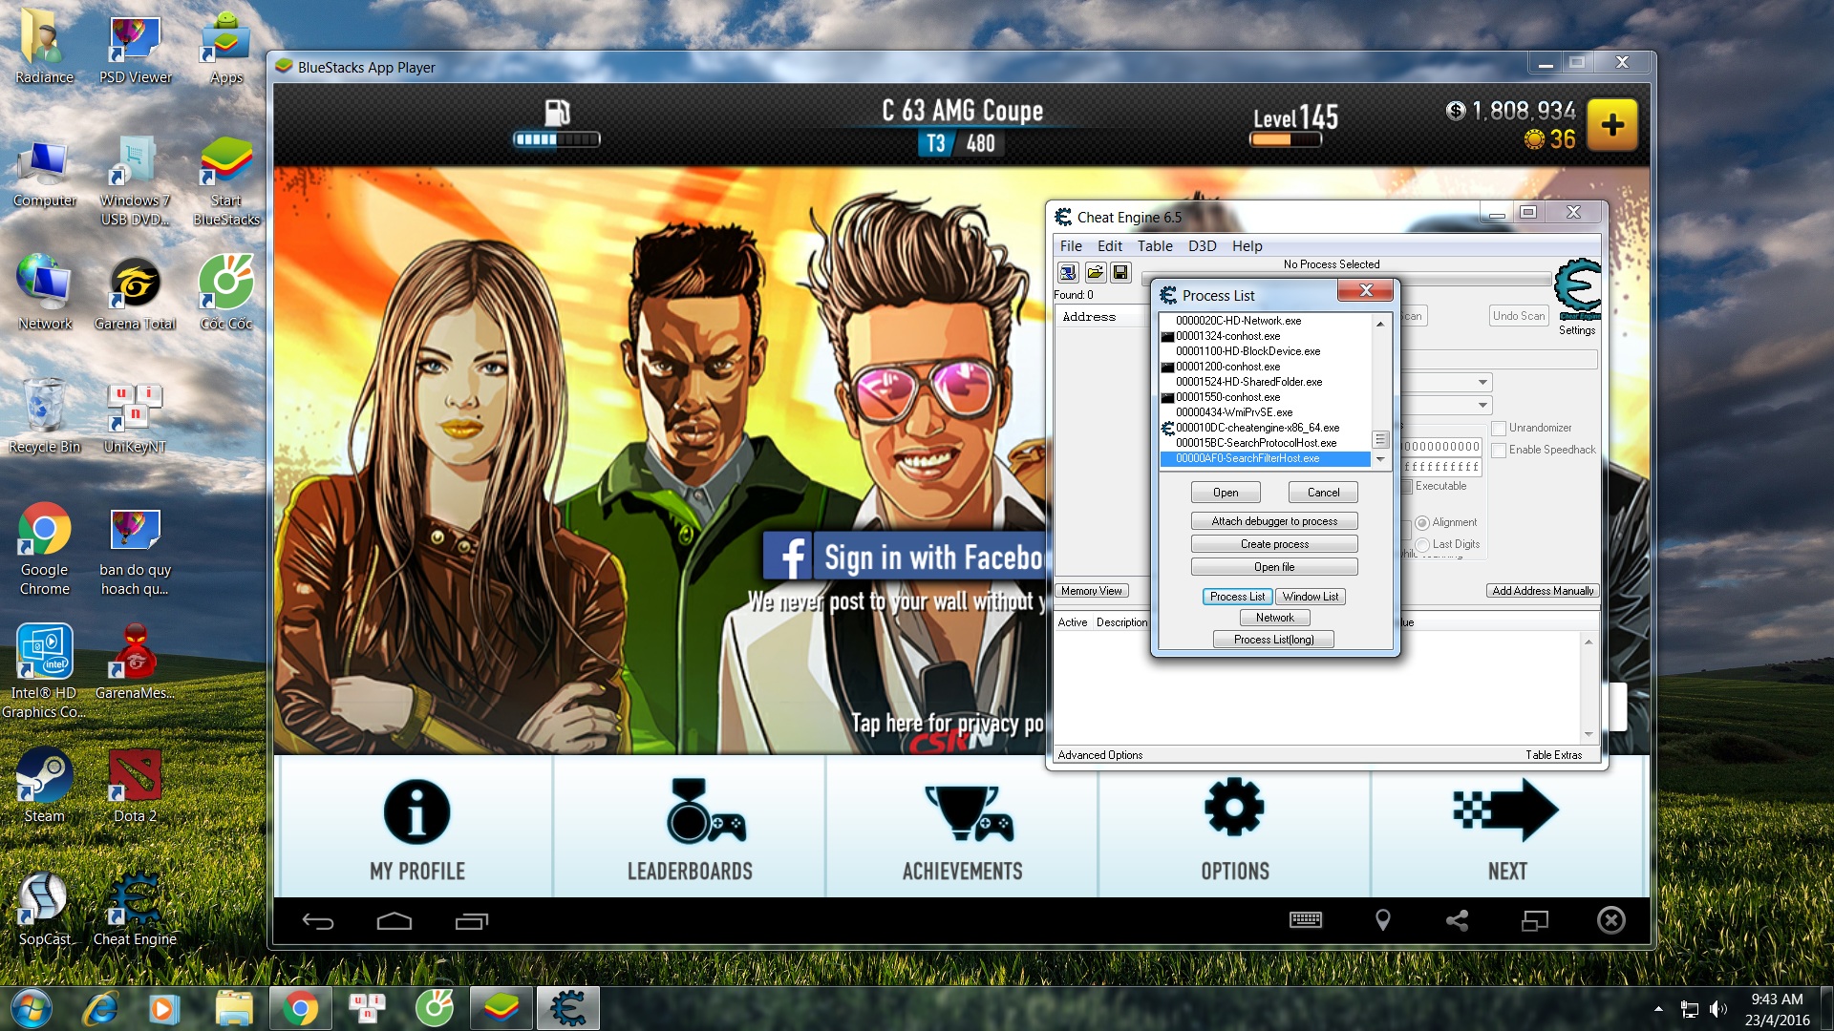Expand the value type dropdown arrow
The image size is (1834, 1031).
1482,407
